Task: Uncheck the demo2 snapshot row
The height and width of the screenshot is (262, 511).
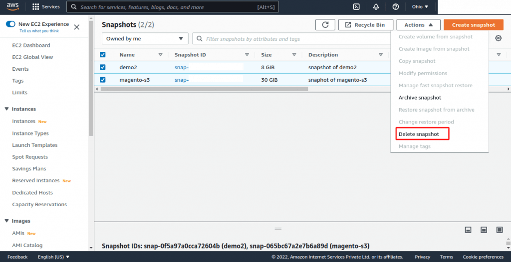Action: click(103, 67)
